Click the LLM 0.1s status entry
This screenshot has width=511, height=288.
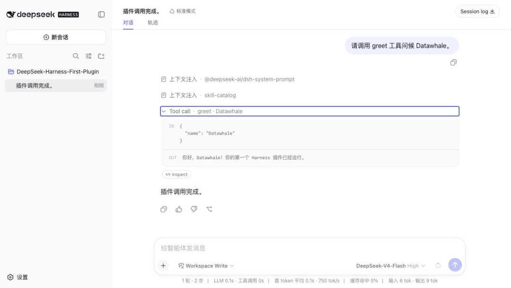239,281
